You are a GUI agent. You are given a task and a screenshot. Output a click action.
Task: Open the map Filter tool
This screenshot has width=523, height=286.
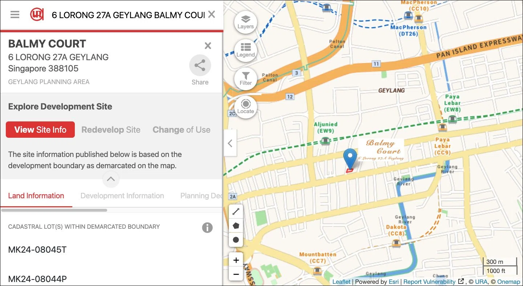[x=246, y=79]
